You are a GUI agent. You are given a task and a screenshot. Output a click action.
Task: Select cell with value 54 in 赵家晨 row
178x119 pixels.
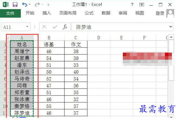click(49, 58)
